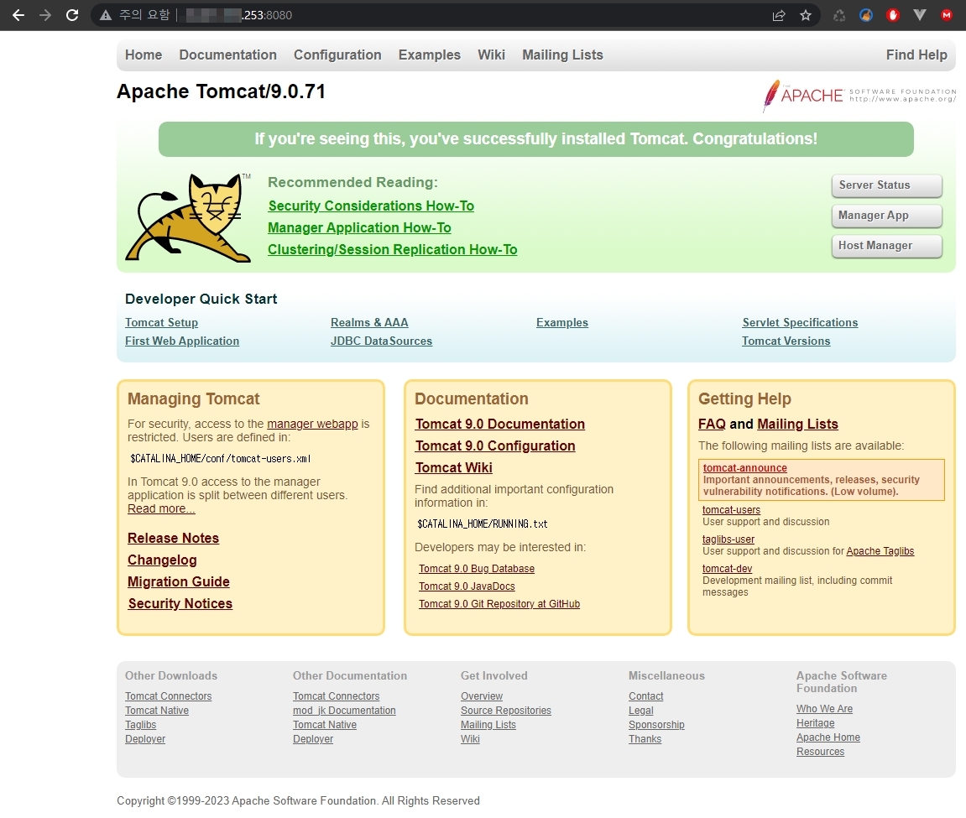Open the Home navigation item
This screenshot has height=818, width=966.
click(x=144, y=55)
